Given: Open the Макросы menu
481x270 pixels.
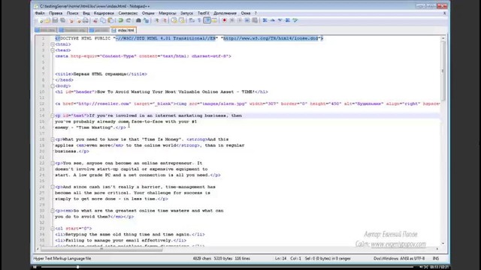Looking at the screenshot, I should pos(168,13).
